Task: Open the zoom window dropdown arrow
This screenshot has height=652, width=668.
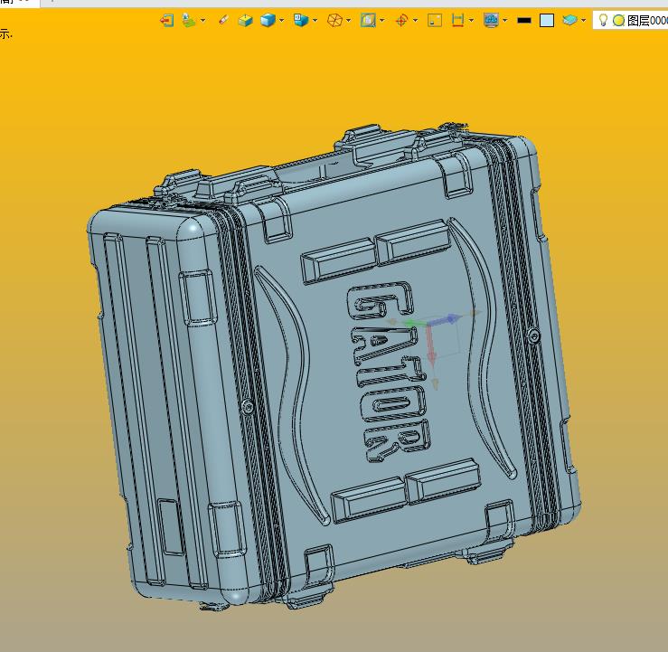Action: [x=381, y=20]
